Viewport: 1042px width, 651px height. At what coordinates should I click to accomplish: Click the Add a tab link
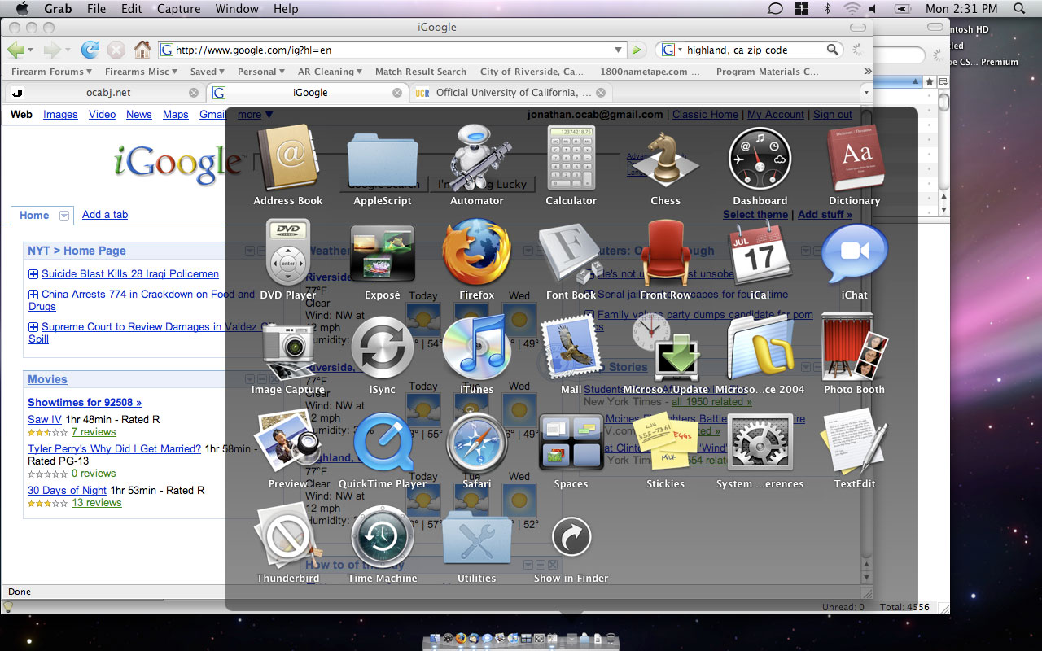click(x=105, y=215)
